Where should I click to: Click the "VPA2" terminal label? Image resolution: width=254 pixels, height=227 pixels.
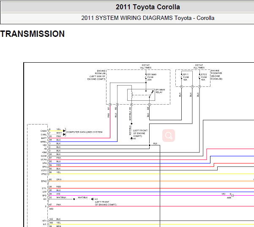44,174
